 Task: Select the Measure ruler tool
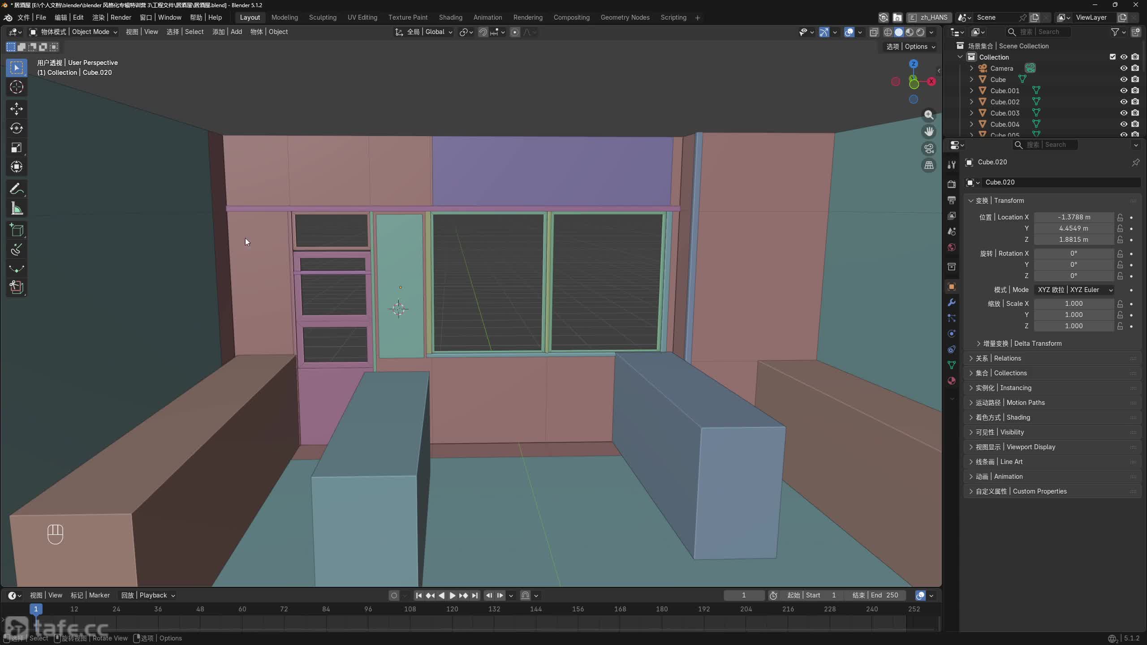coord(17,208)
